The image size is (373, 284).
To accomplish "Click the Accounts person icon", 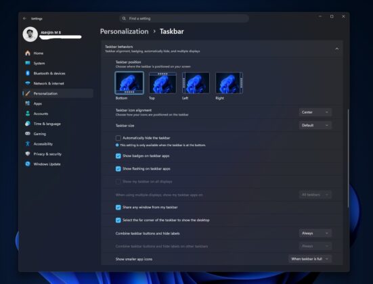I will point(28,114).
